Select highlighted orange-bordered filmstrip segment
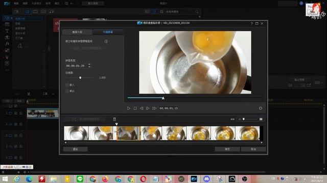The image size is (327, 183). click(128, 133)
